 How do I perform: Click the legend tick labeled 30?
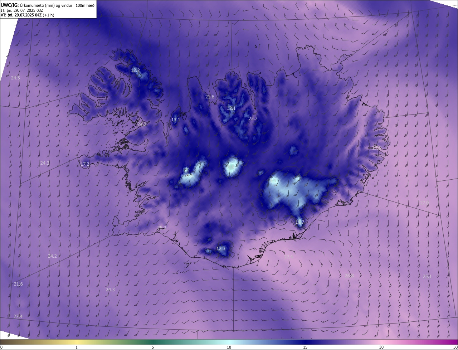[x=381, y=347]
